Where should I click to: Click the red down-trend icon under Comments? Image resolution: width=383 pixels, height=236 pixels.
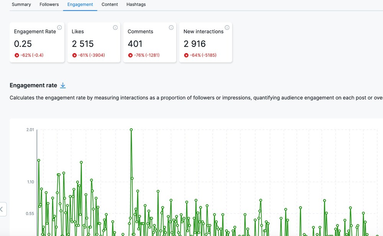pyautogui.click(x=131, y=55)
